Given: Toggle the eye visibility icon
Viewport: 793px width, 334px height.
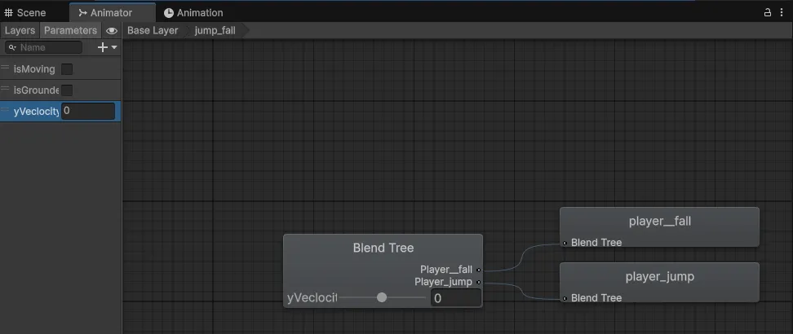Looking at the screenshot, I should tap(111, 31).
